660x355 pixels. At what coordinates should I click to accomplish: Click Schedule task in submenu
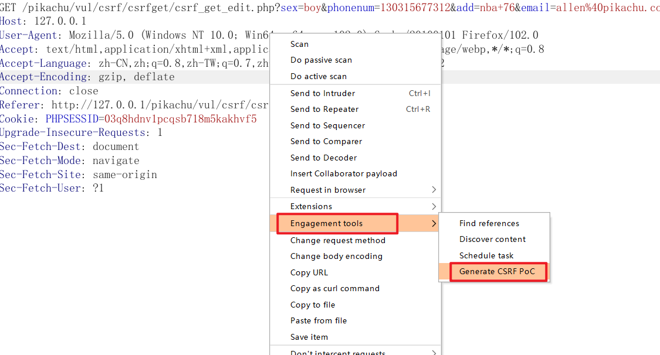coord(486,255)
